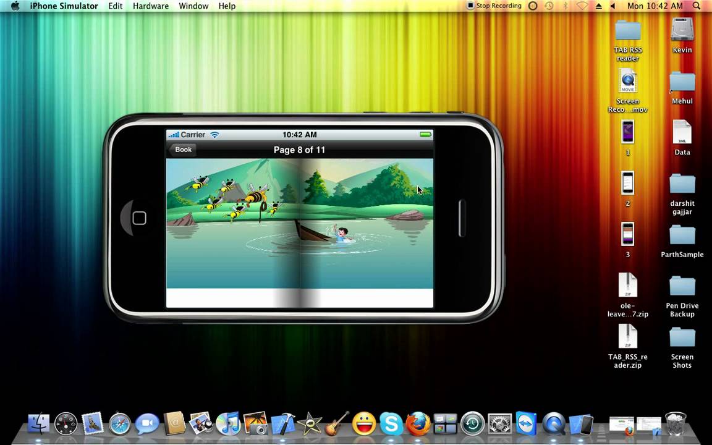The image size is (712, 445).
Task: Click the book page with the bees
Action: 234,223
